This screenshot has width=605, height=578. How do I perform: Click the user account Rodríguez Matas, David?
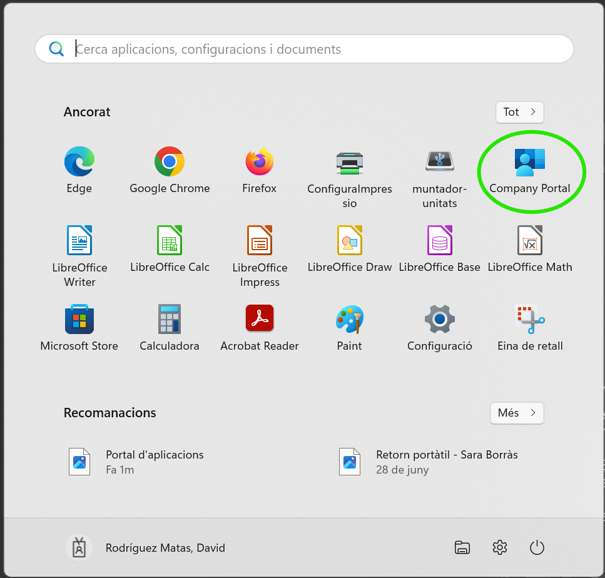click(146, 548)
